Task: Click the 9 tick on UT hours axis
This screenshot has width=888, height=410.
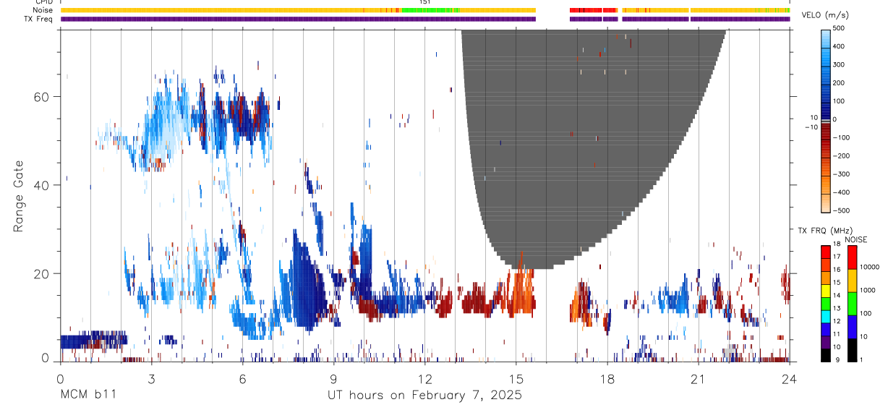Action: 334,379
